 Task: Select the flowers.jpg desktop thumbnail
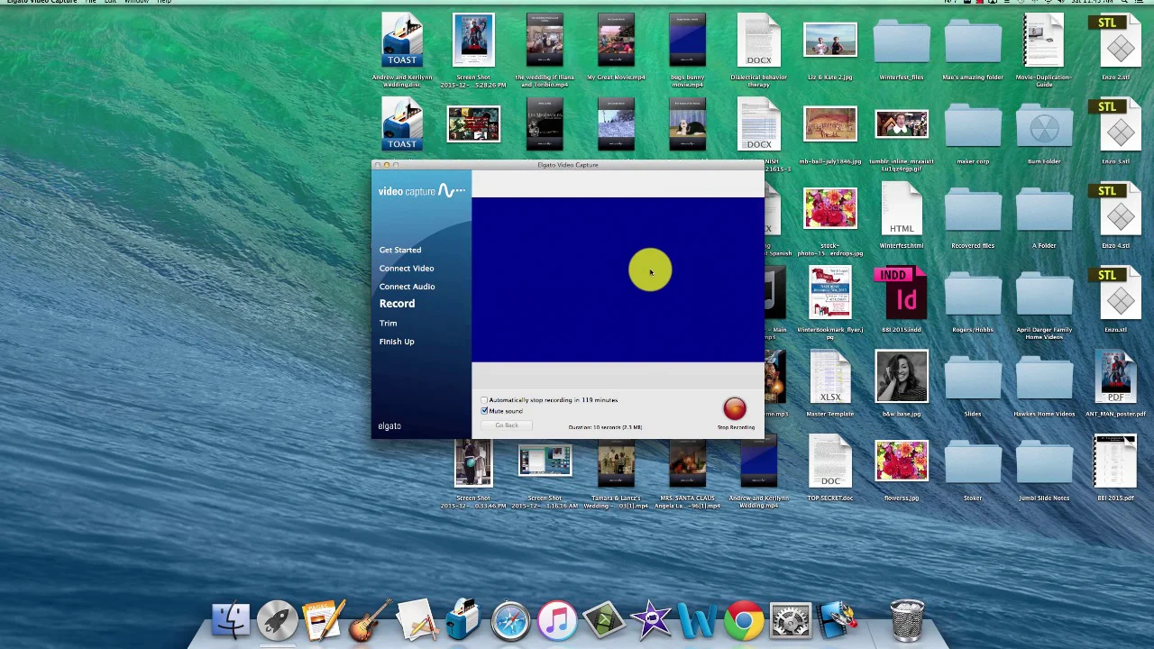[902, 462]
